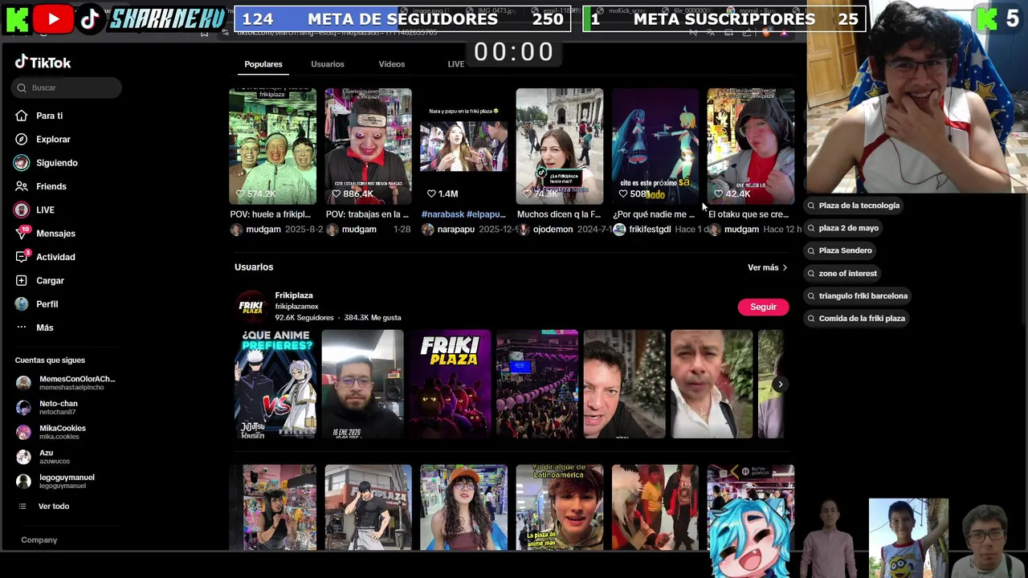Click the three dots Más icon
This screenshot has height=578, width=1028.
[22, 328]
